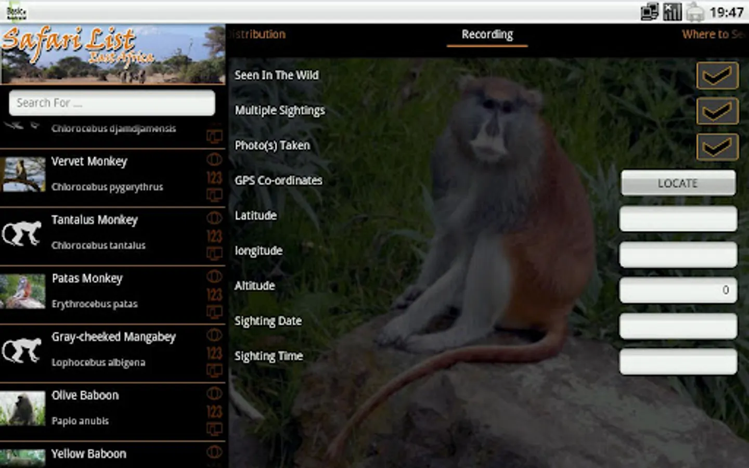Tap the photo icon in Gray-cheeked Mangabey row
749x468 pixels.
tap(214, 371)
